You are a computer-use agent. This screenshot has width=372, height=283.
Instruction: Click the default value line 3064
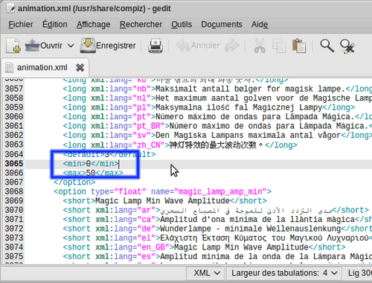click(109, 154)
